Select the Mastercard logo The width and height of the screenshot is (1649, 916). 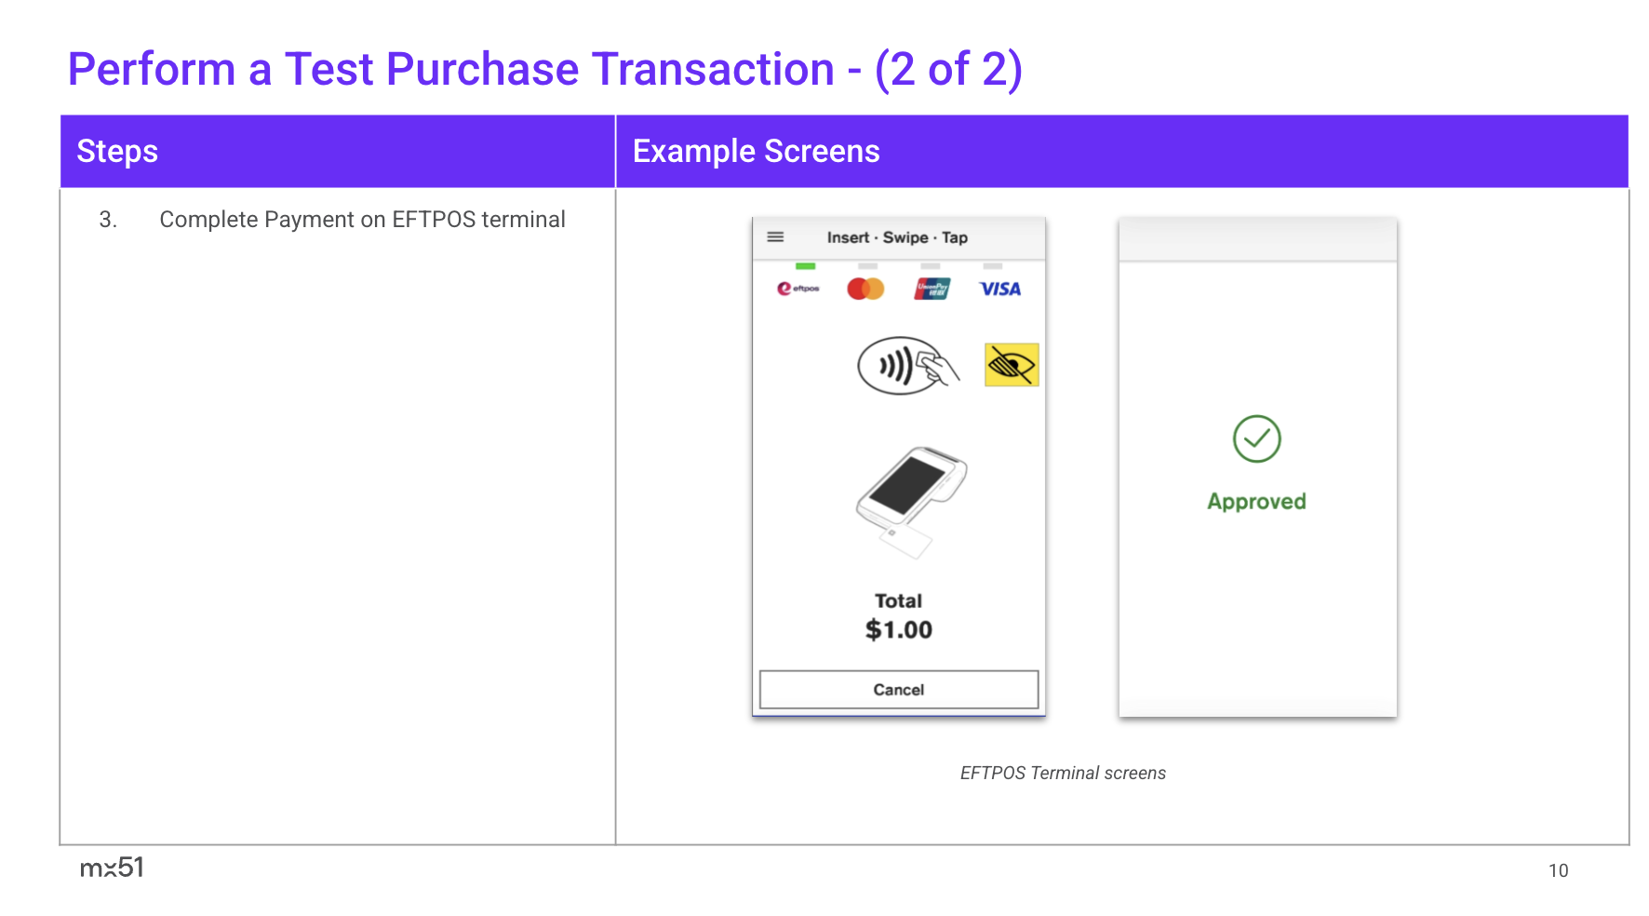[x=865, y=289]
